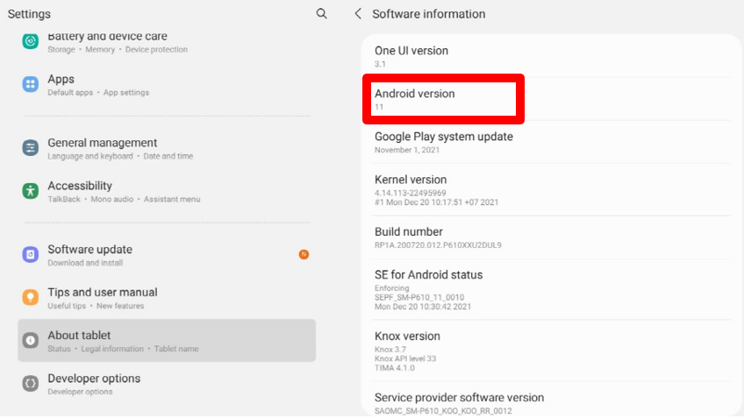Click the General management sliders icon
Viewport: 744px width, 418px height.
31,148
